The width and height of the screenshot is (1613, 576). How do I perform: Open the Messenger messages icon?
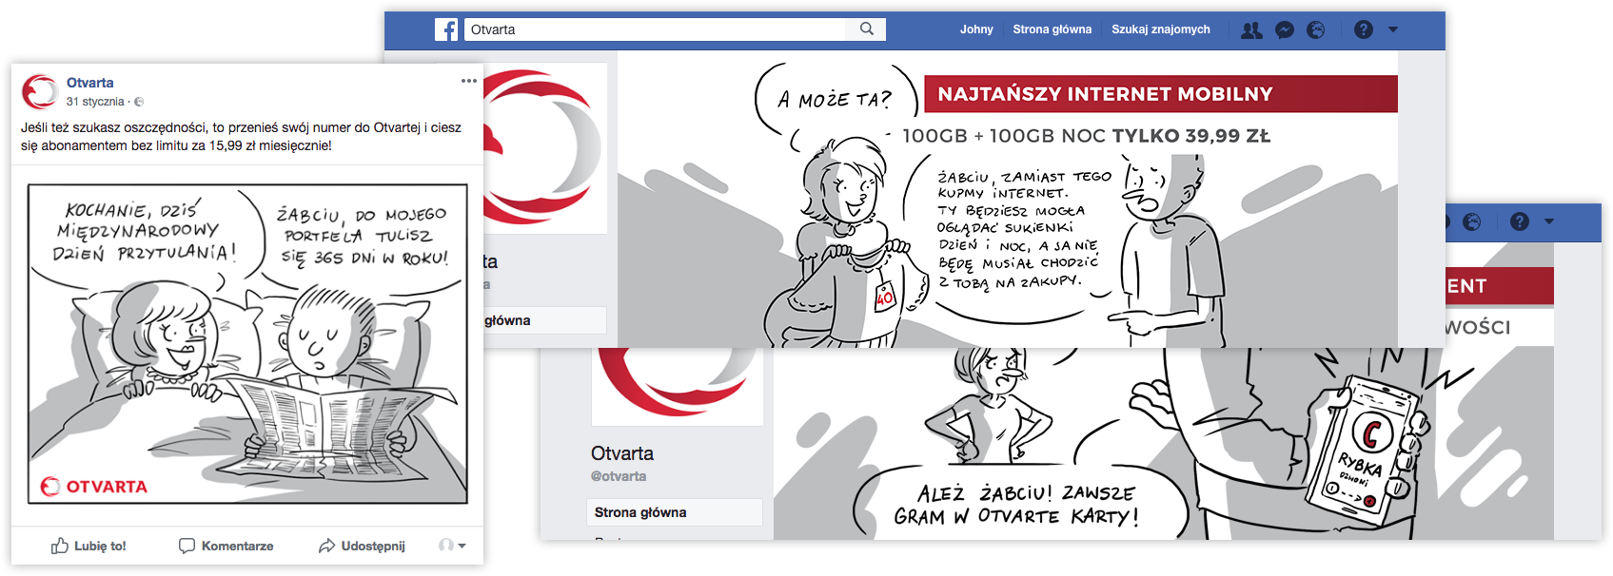[1285, 30]
